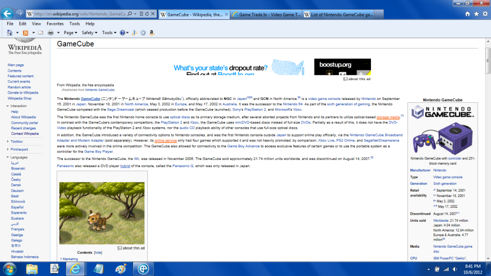
Task: Click the Print icon
Action: 50,33
